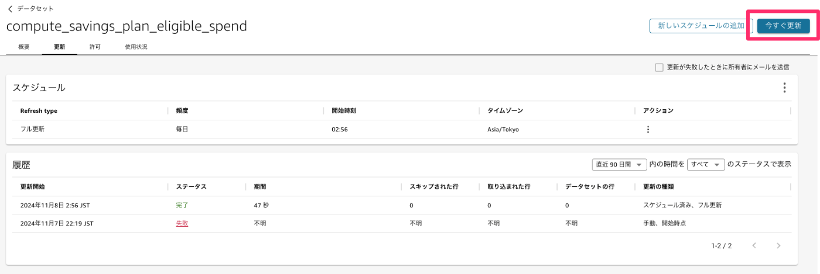Screen dimensions: 820x274
Task: Open the 使用状況 tab
Action: click(136, 47)
